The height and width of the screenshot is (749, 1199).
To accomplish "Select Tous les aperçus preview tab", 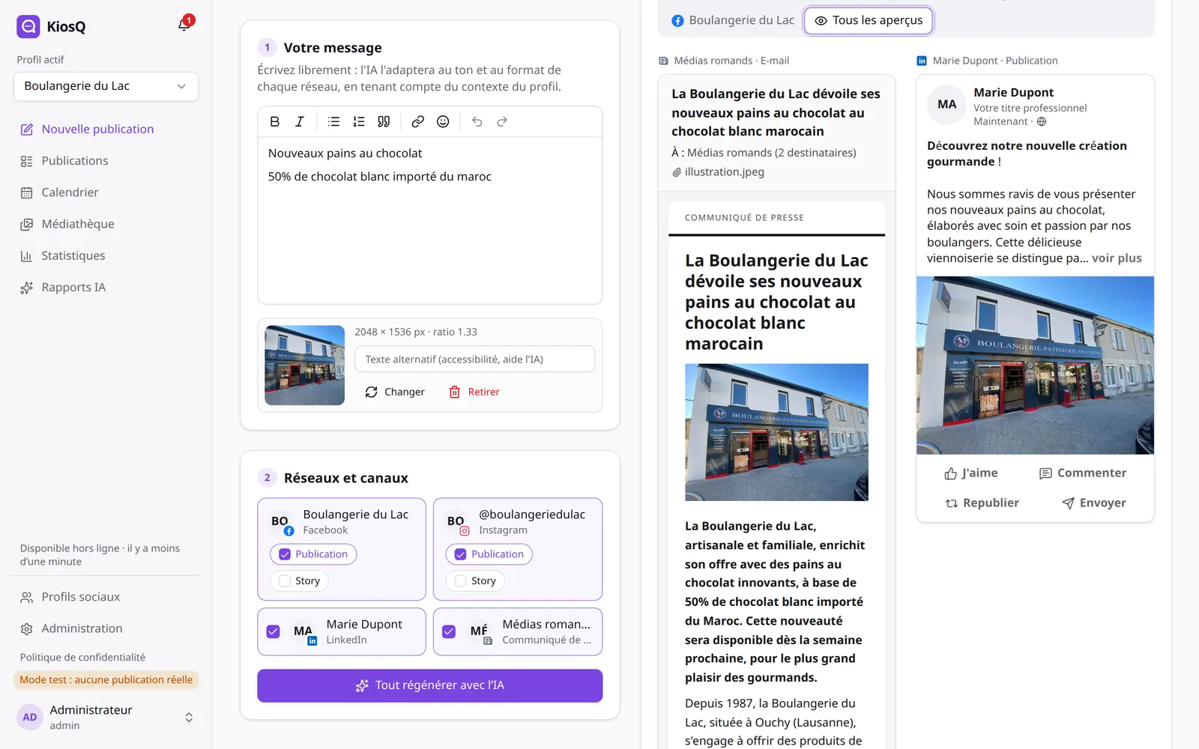I will pos(869,20).
